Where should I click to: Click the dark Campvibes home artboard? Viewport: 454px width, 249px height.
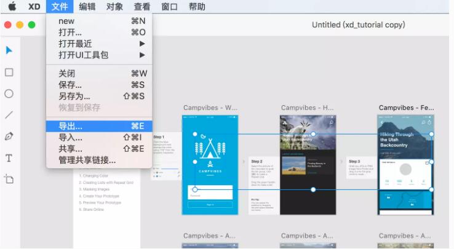click(x=308, y=165)
